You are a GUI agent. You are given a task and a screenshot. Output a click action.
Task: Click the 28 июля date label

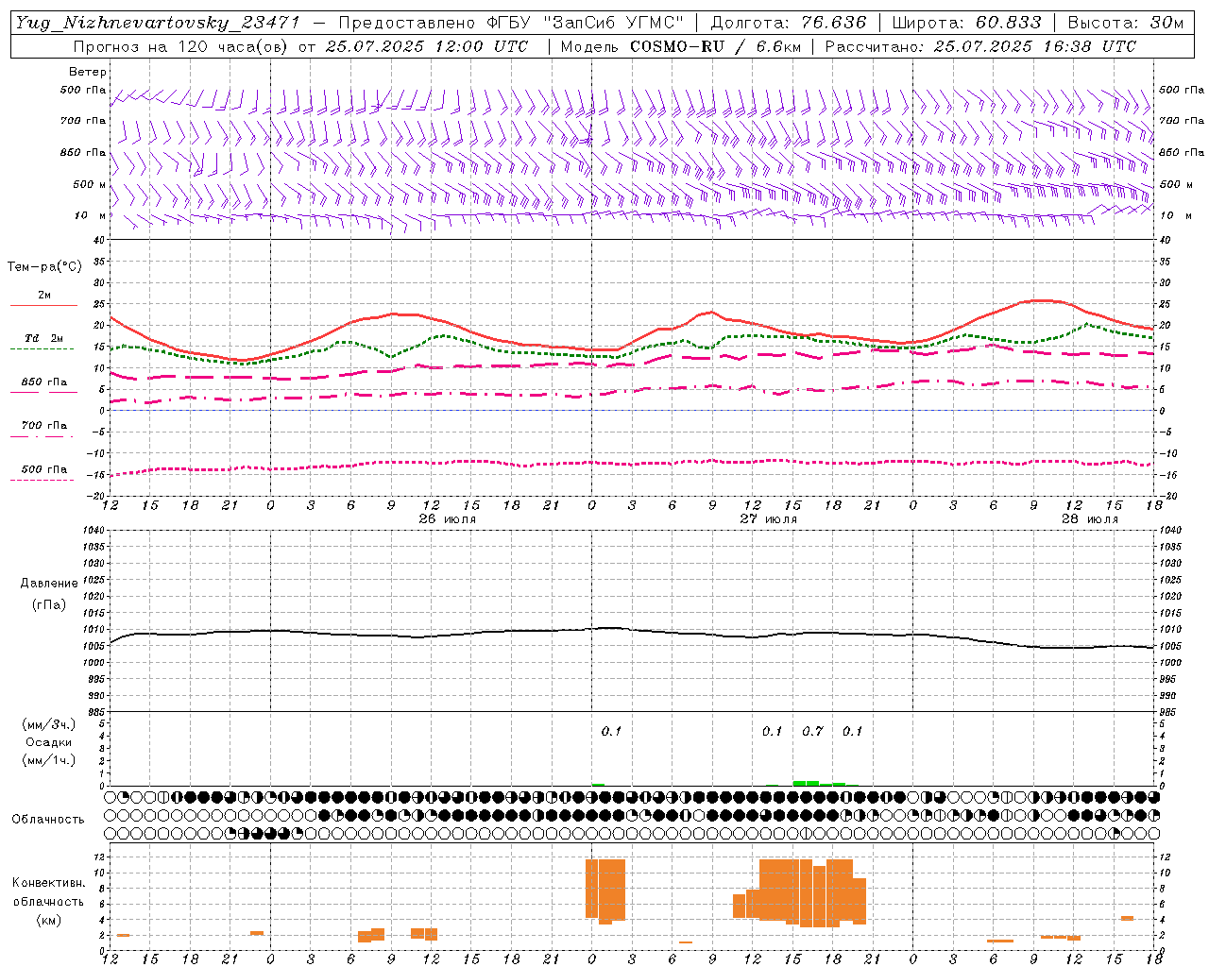(1090, 519)
